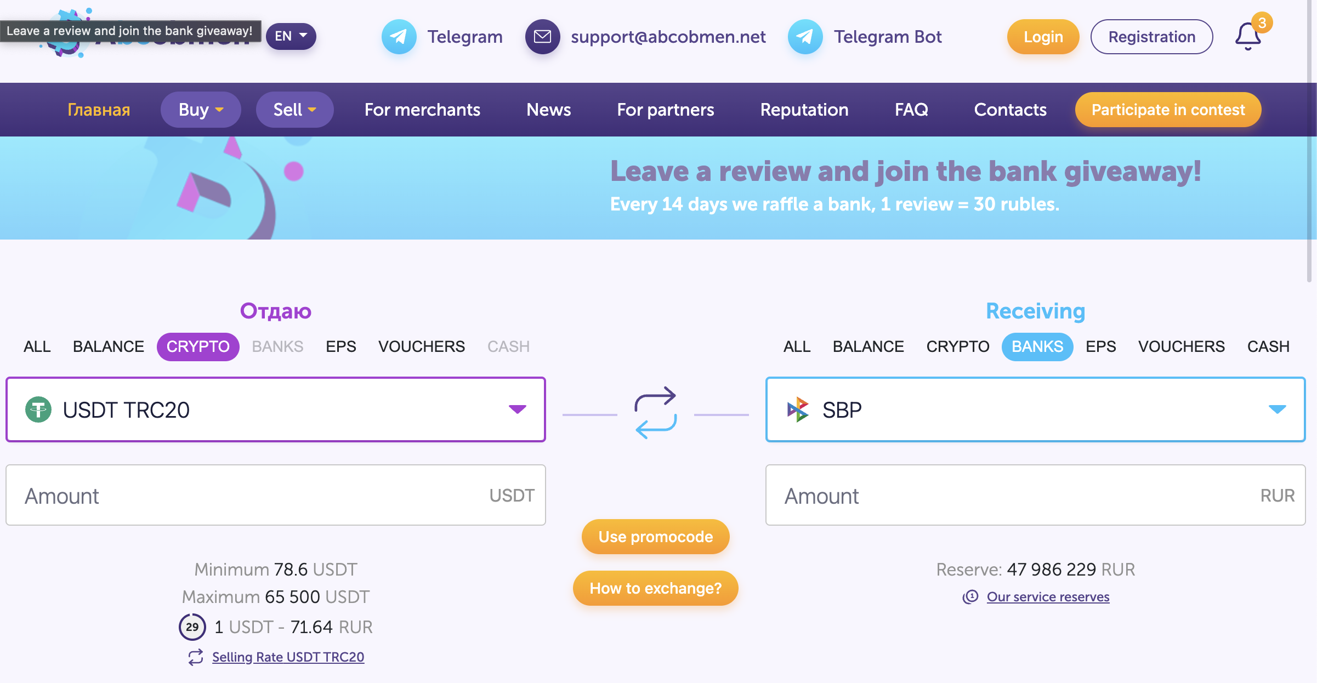Click the Telegram Bot icon

805,37
